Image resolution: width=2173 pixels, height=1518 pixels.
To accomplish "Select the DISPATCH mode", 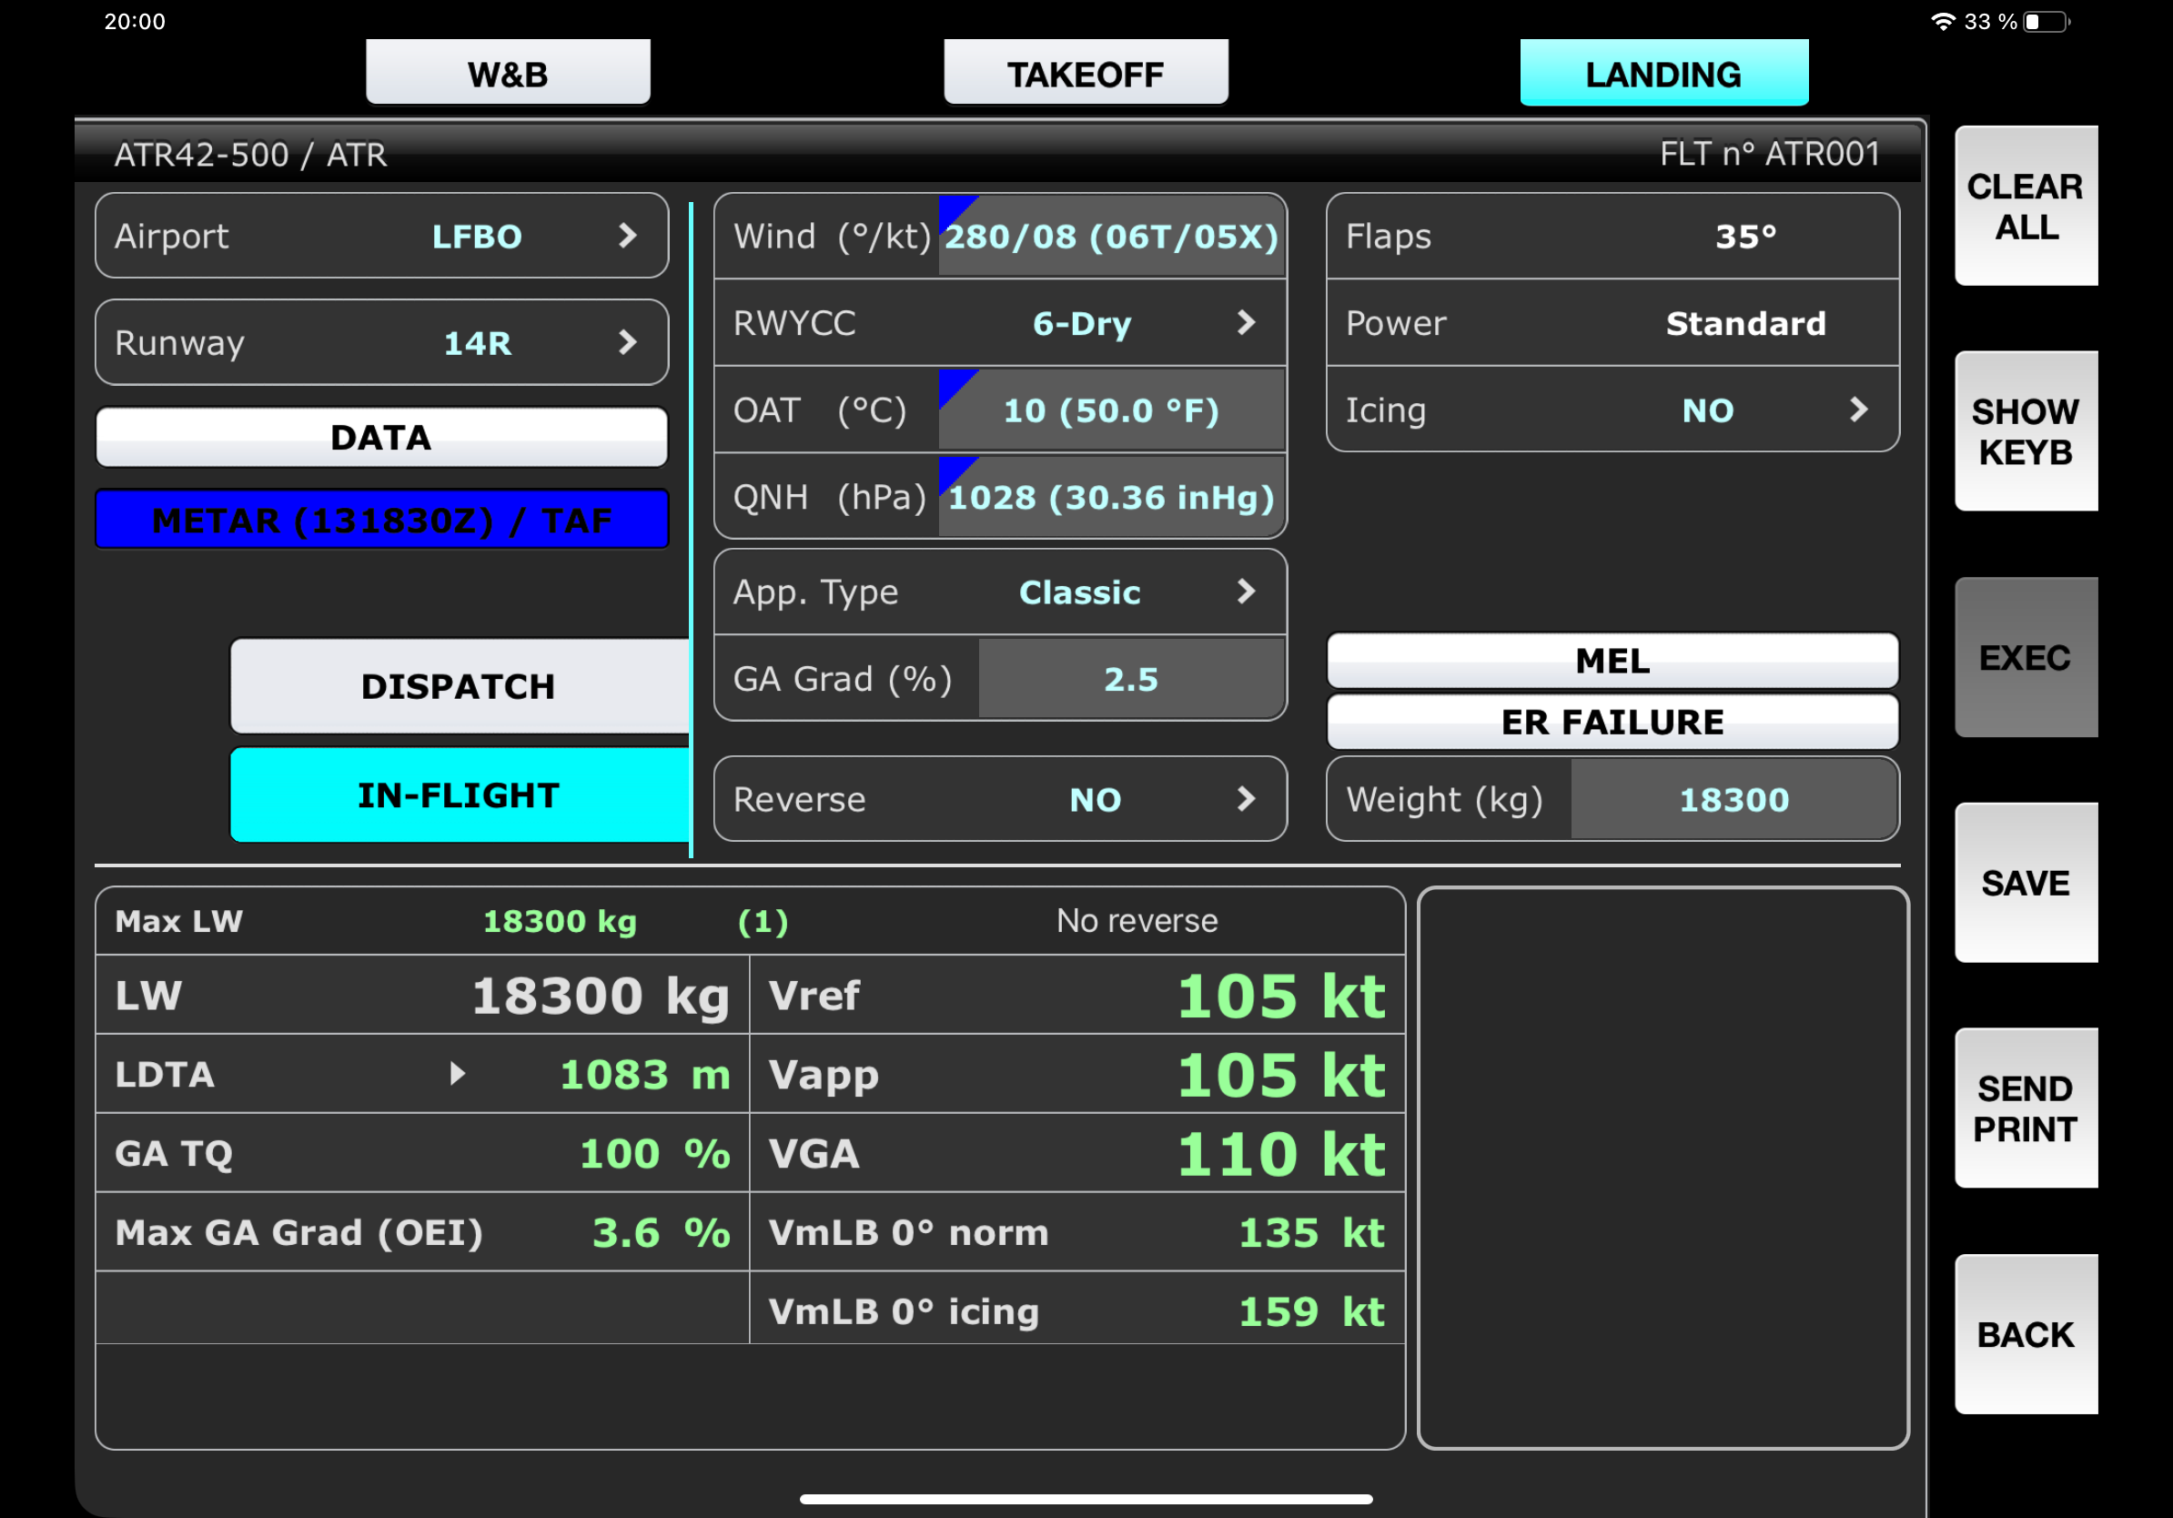I will pos(459,686).
